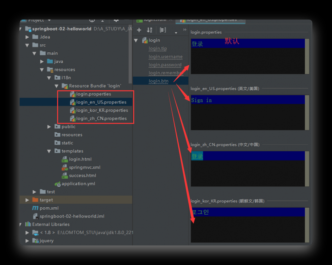The width and height of the screenshot is (332, 265).
Task: Click the login_kor_KR.properties file icon
Action: click(73, 110)
